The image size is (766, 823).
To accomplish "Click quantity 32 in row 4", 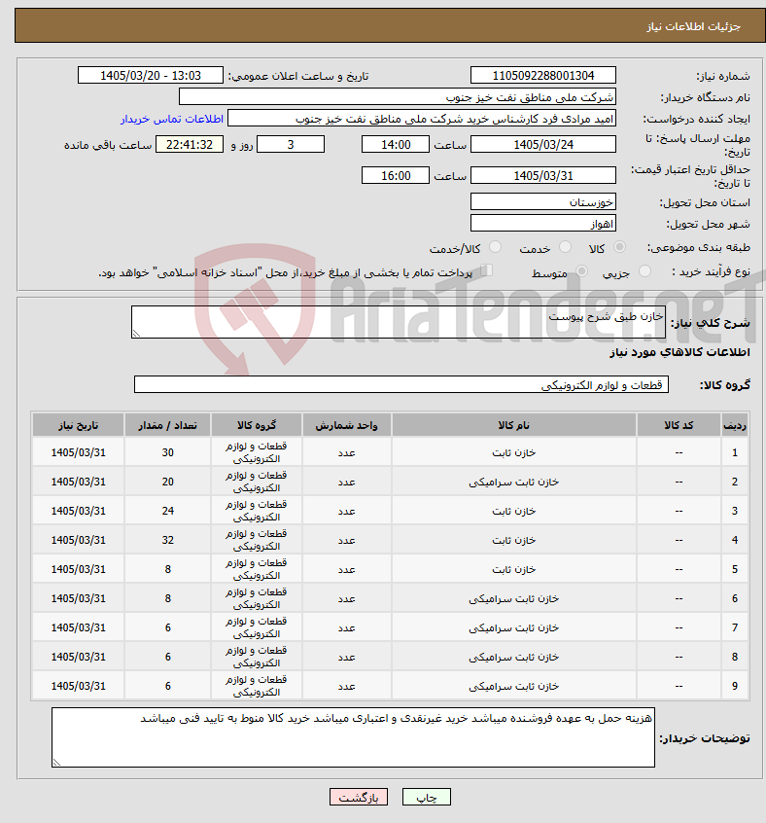I will click(x=168, y=540).
